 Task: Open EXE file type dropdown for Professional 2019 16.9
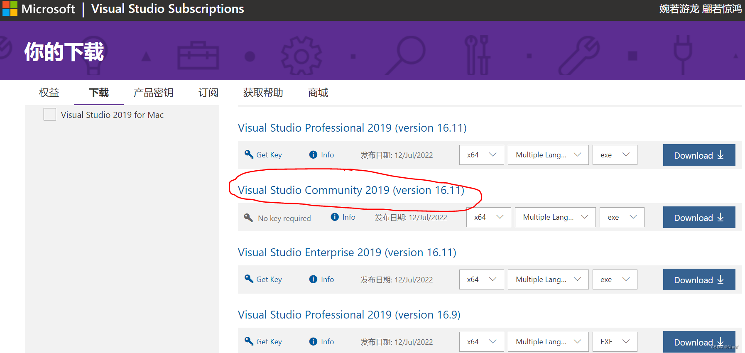(615, 342)
